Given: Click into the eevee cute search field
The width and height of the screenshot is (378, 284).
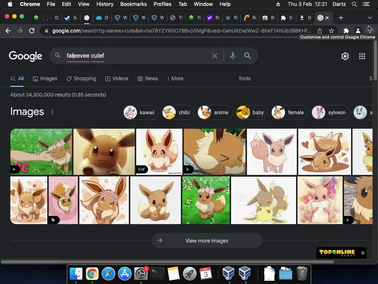Looking at the screenshot, I should tap(137, 56).
